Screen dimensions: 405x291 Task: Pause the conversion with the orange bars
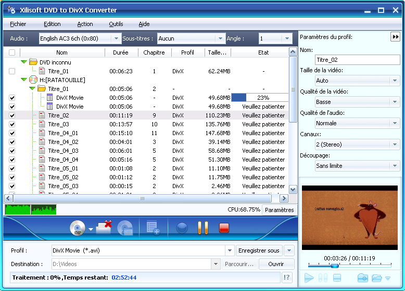pyautogui.click(x=203, y=228)
